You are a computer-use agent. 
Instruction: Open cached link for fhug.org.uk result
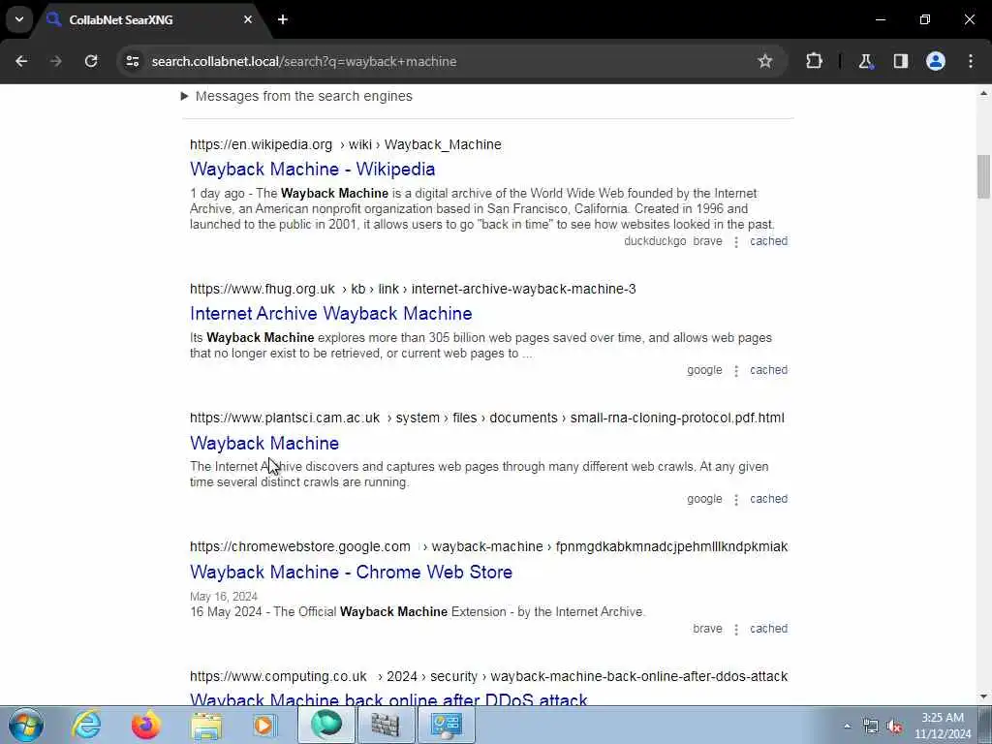[x=768, y=370]
